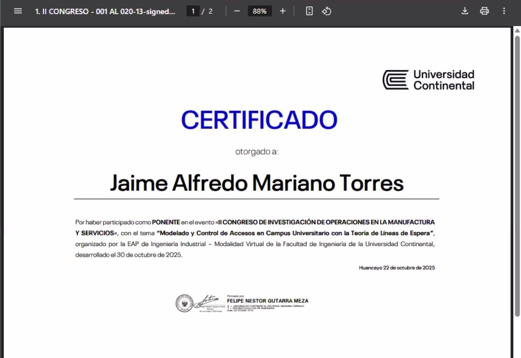Open the sidebar with the hamburger menu icon
Viewport: 521px width, 358px height.
tap(18, 11)
